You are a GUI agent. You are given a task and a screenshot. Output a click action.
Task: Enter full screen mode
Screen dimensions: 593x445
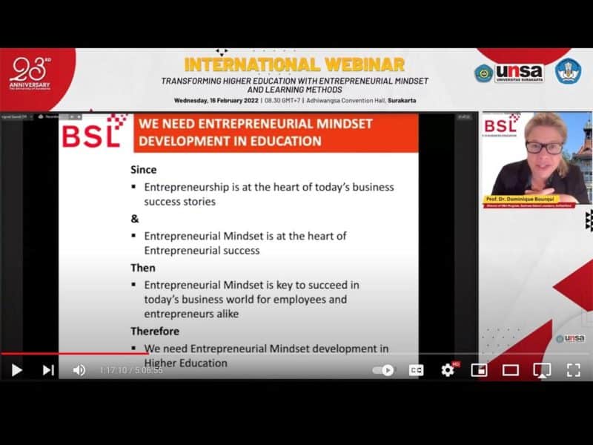click(x=574, y=370)
